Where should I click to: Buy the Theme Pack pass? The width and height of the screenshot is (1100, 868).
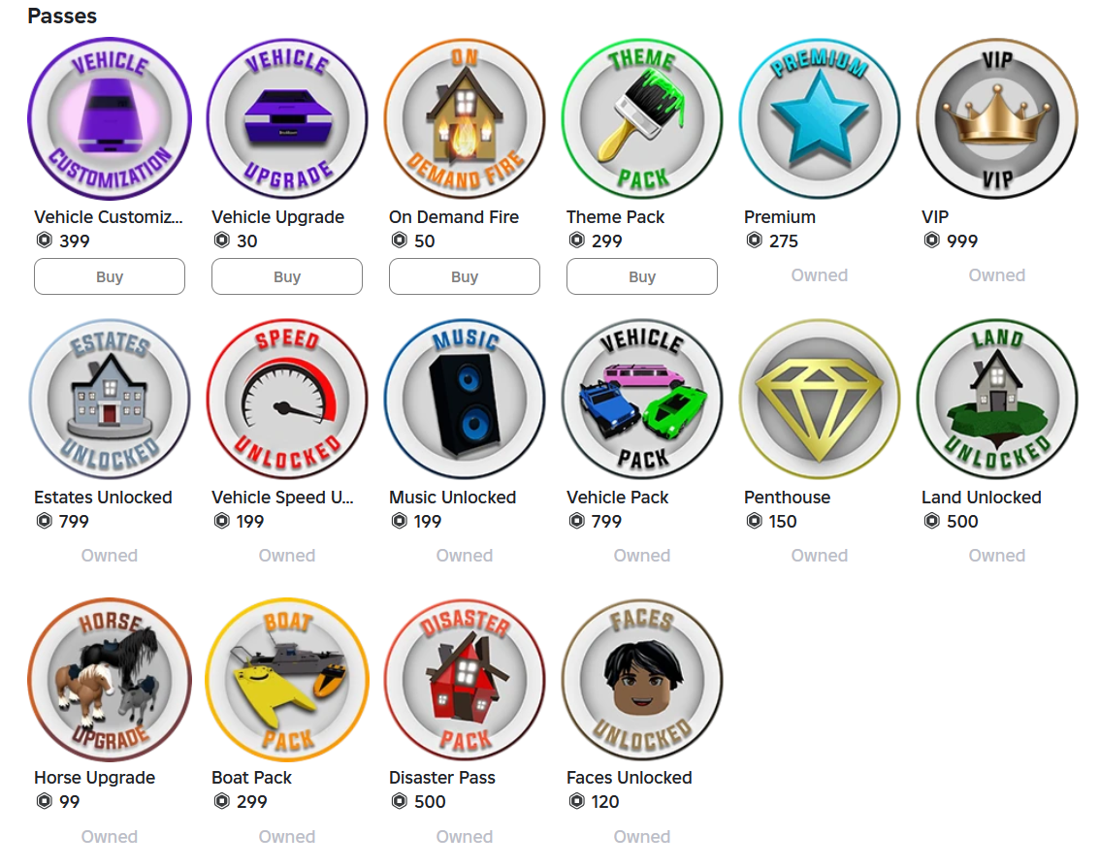[642, 276]
